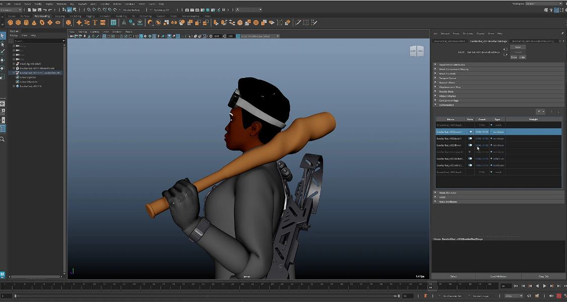Toggle state of third nonLinear deformer row
The image size is (567, 302).
[x=470, y=145]
